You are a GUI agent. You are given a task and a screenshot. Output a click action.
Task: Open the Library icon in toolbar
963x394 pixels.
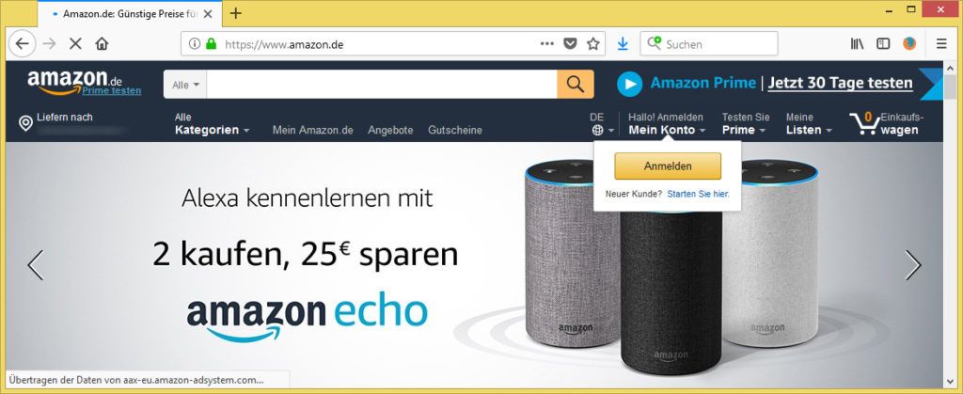(x=858, y=43)
